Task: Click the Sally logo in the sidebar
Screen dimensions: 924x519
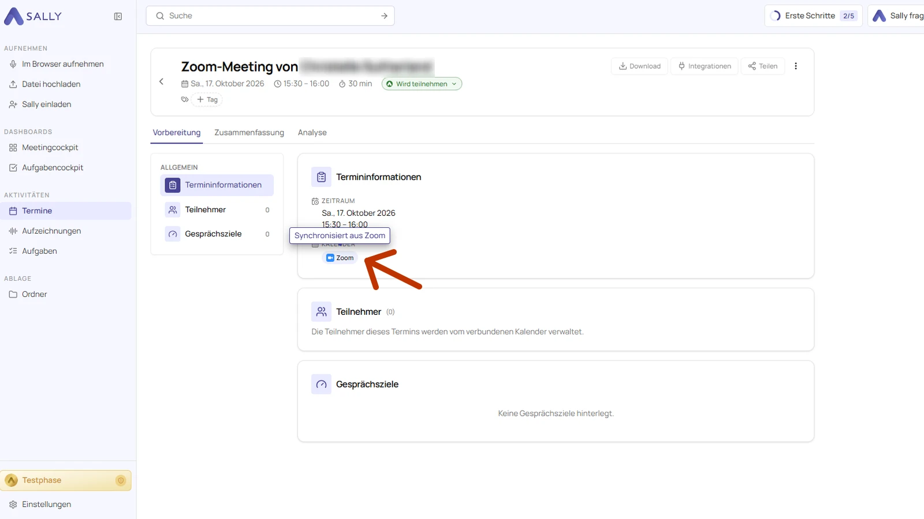Action: pos(33,17)
